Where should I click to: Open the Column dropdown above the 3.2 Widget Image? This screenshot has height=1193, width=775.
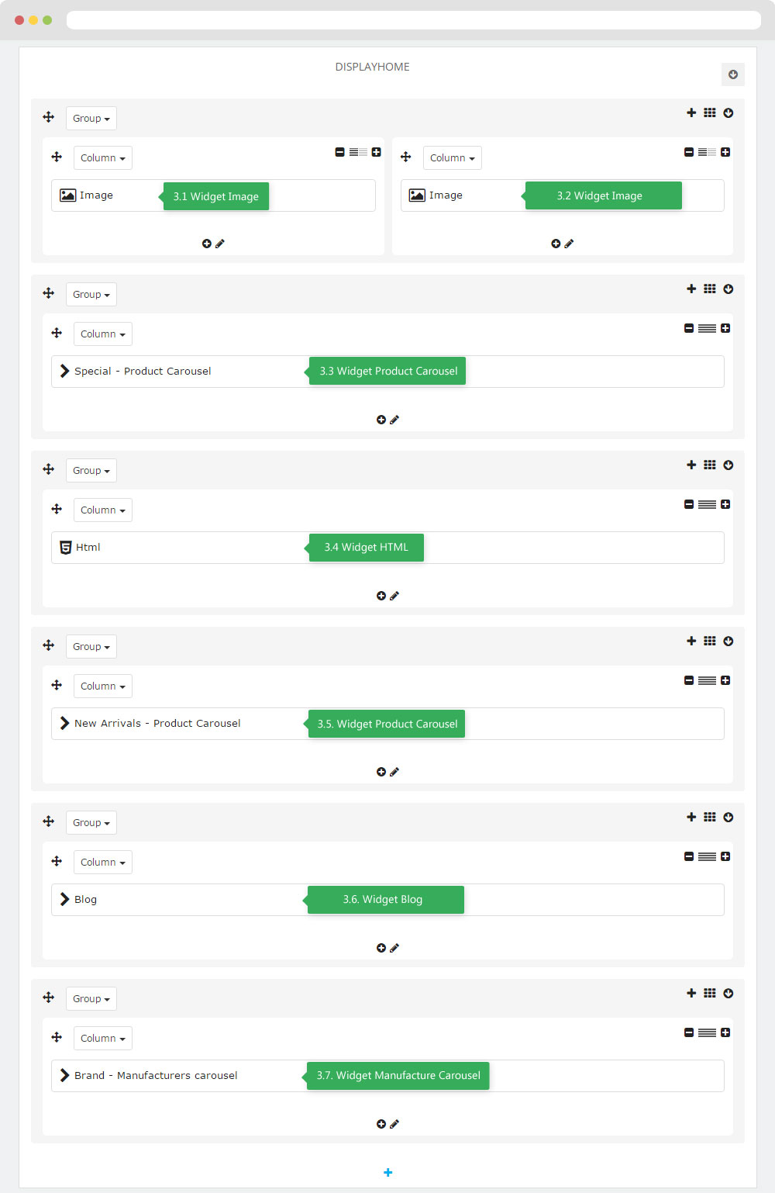[x=453, y=158]
